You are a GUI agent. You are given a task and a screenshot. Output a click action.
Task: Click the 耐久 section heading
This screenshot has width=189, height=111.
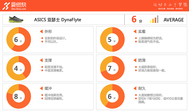[x=142, y=88]
